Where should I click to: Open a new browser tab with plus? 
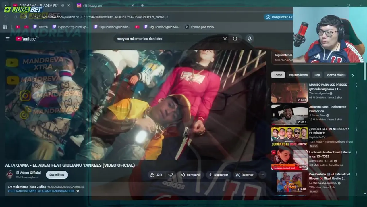click(142, 5)
